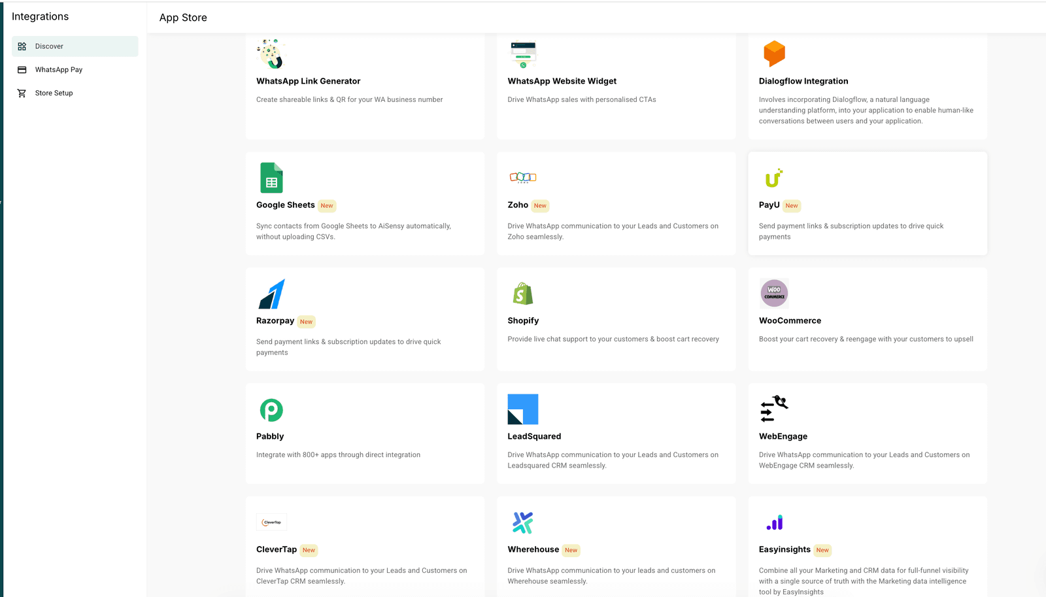
Task: Click the New badge beside CleverTap
Action: [x=309, y=551]
